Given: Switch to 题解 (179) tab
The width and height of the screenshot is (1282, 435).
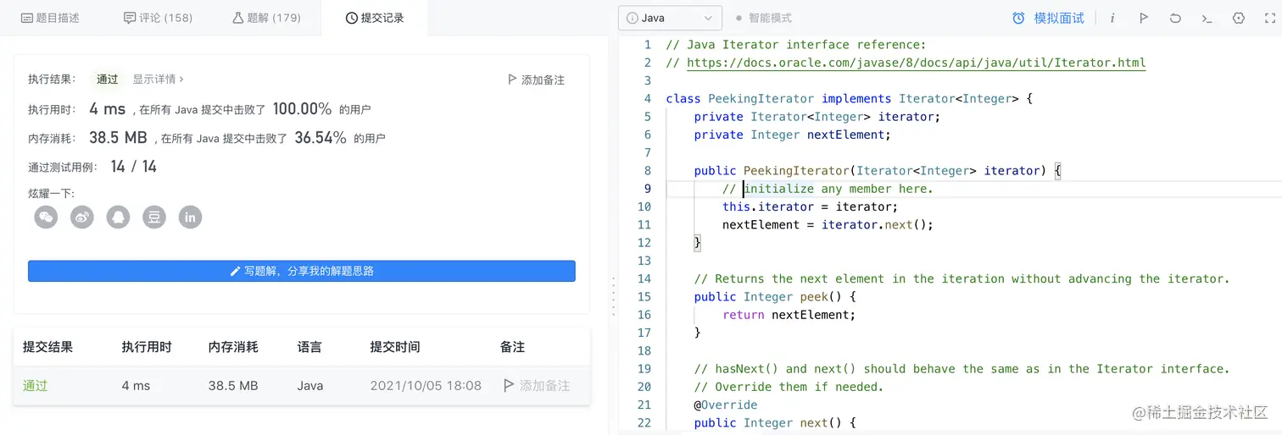Looking at the screenshot, I should click(x=265, y=18).
